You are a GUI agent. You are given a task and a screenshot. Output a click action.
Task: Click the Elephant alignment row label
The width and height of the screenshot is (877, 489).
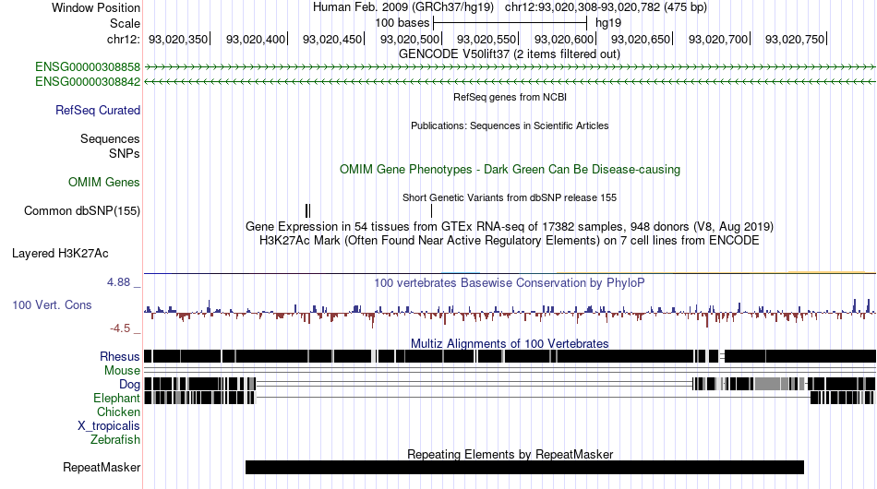coord(116,399)
